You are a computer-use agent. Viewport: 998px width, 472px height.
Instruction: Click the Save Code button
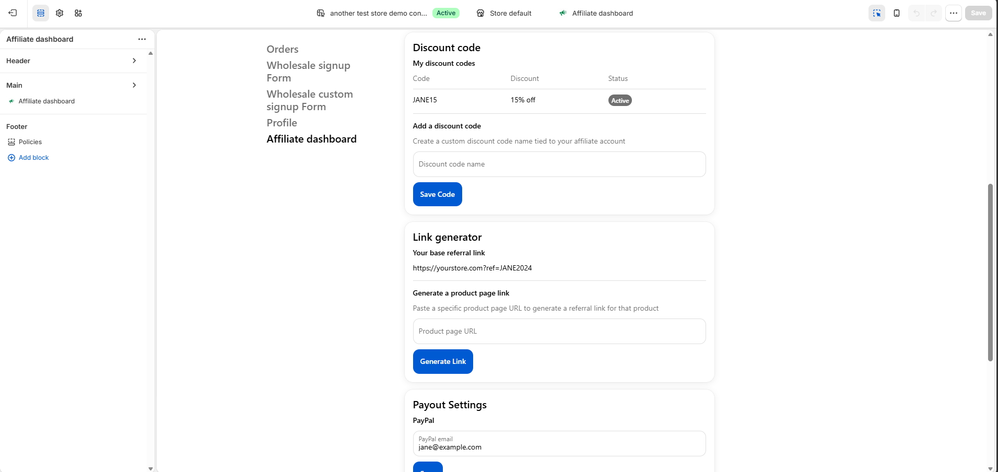point(438,194)
